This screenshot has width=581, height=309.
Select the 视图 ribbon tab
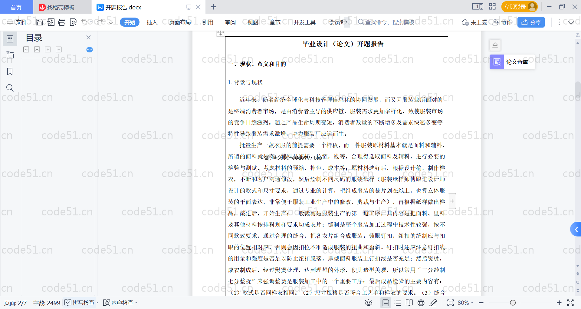[x=252, y=22]
